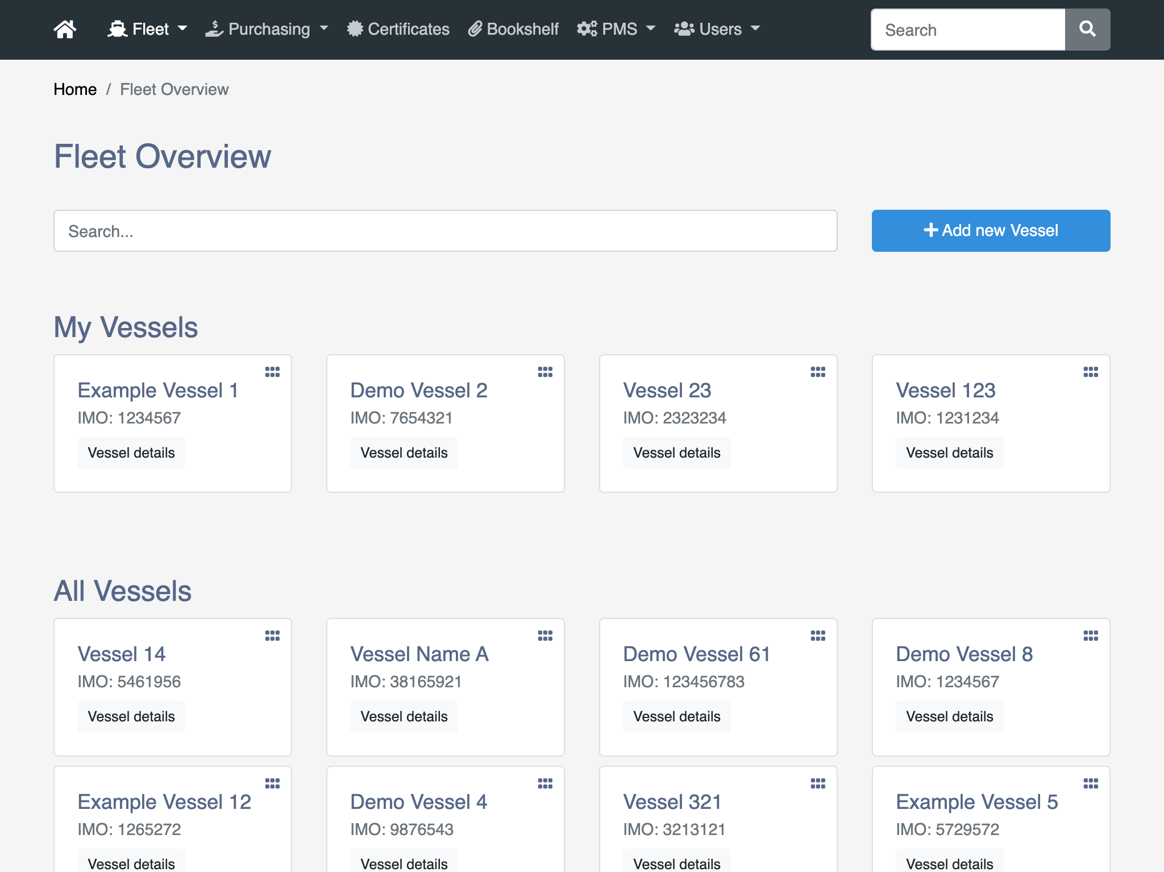Open grid menu icon on Vessel 14
Viewport: 1164px width, 872px height.
(x=272, y=636)
